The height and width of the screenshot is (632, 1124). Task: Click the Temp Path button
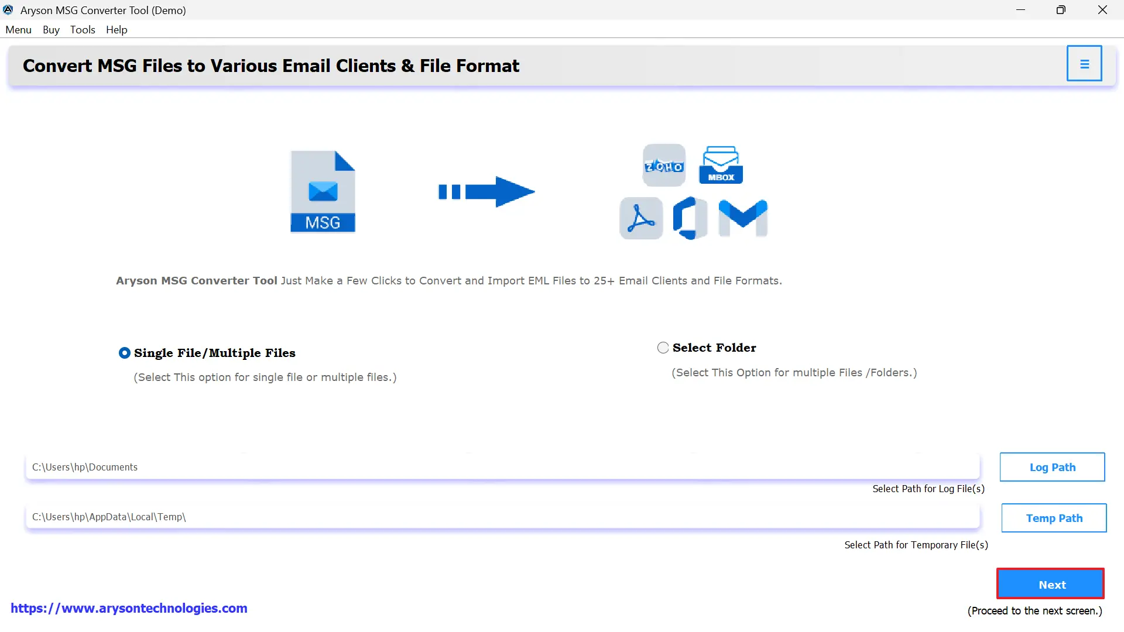tap(1053, 518)
